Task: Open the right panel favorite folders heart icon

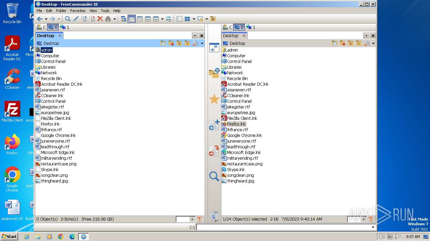Action: click(x=343, y=43)
